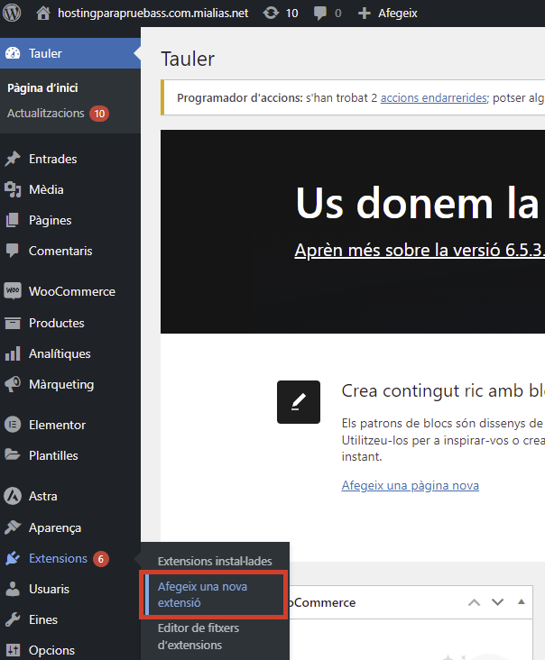Open the Usuaris menu
The image size is (545, 660).
click(x=49, y=589)
